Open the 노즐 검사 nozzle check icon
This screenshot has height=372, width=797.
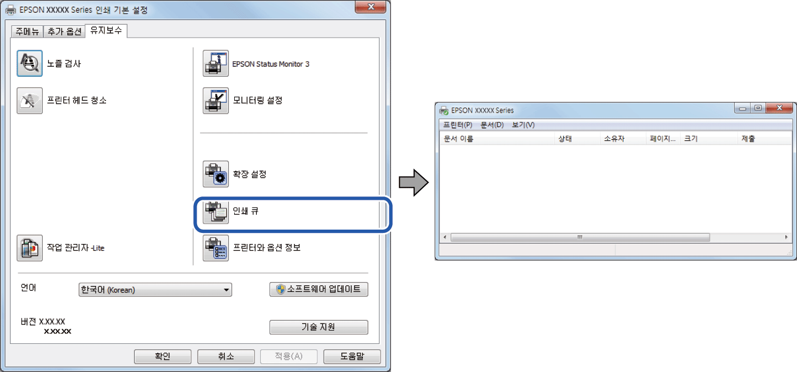tap(29, 63)
